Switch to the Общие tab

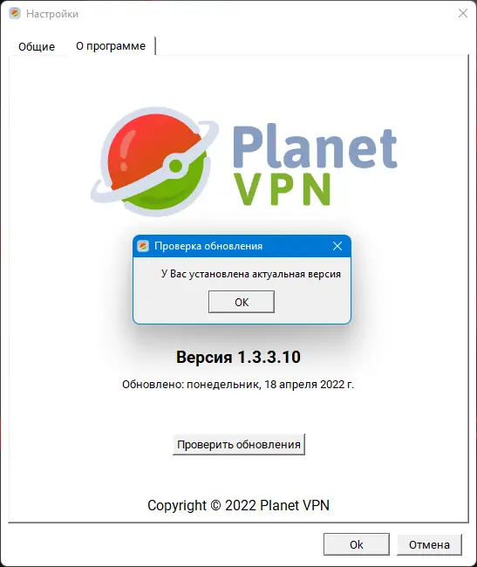37,46
